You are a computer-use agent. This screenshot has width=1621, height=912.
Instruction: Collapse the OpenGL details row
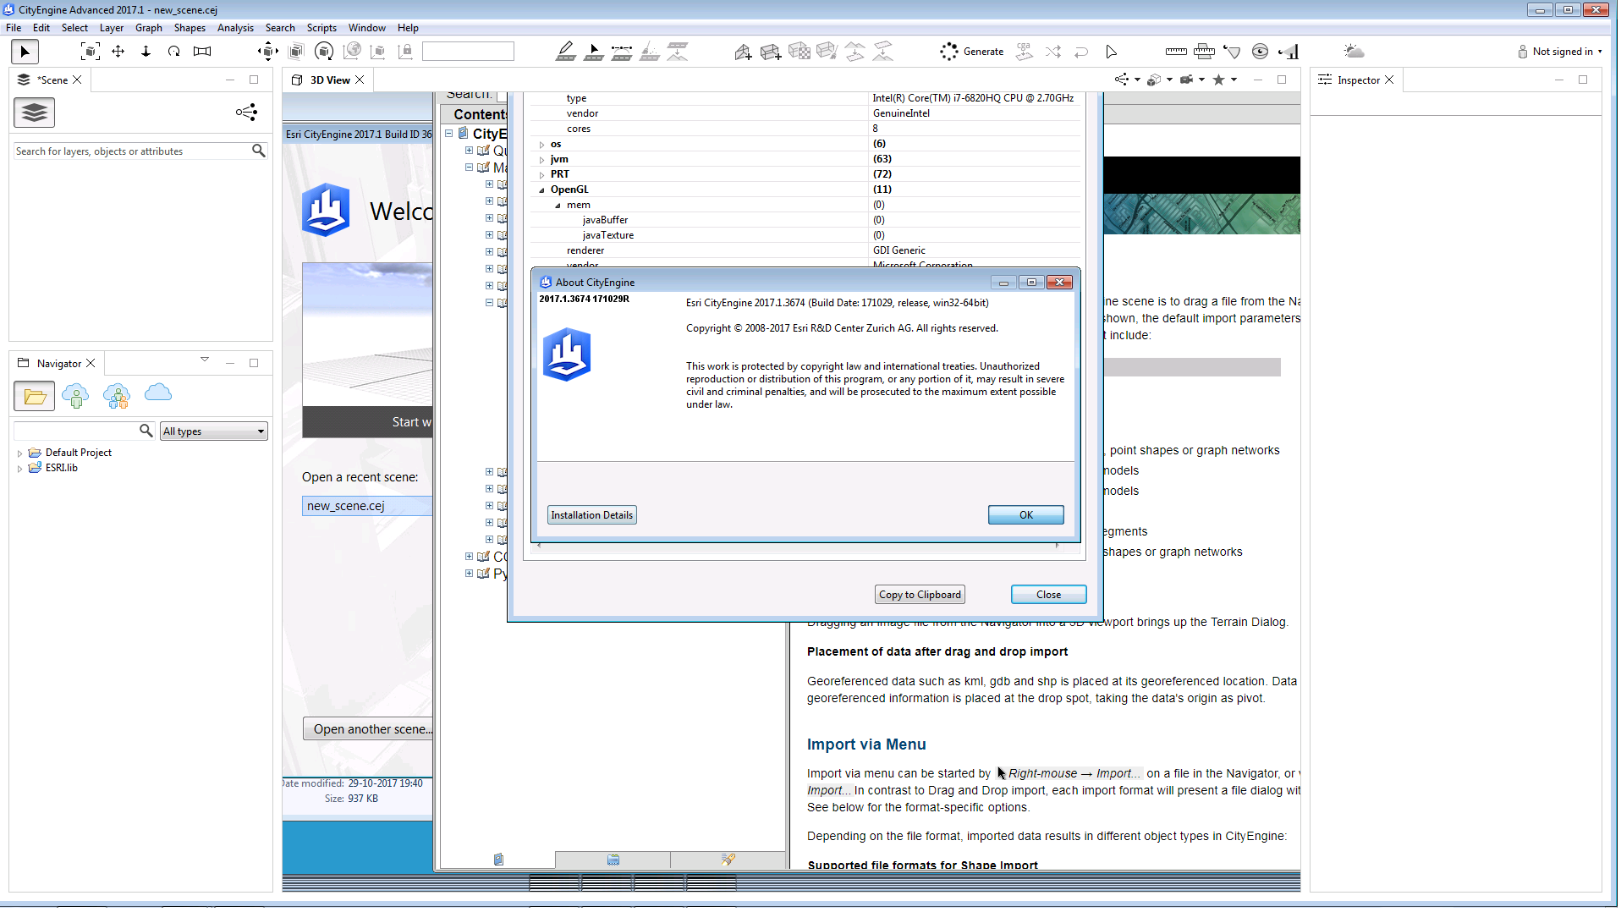[541, 190]
